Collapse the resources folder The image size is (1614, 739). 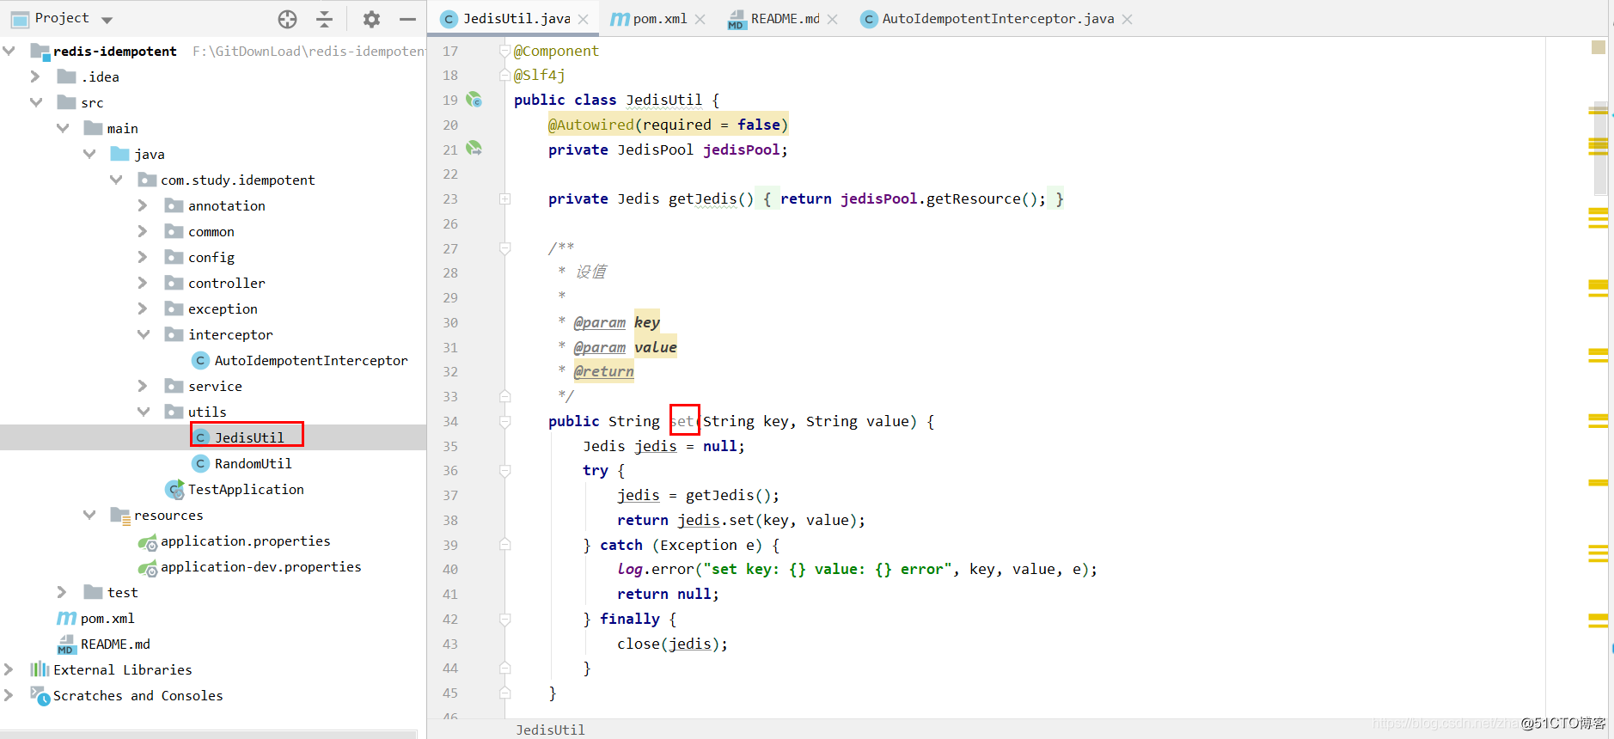[x=89, y=515]
